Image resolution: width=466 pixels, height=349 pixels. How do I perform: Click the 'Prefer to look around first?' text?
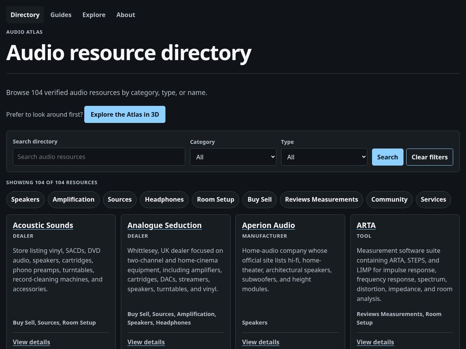(x=45, y=114)
